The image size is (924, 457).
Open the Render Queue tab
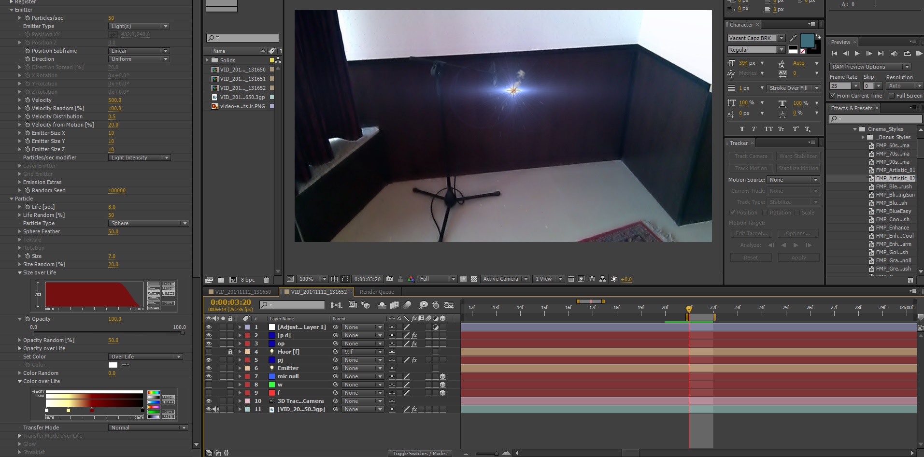point(377,292)
